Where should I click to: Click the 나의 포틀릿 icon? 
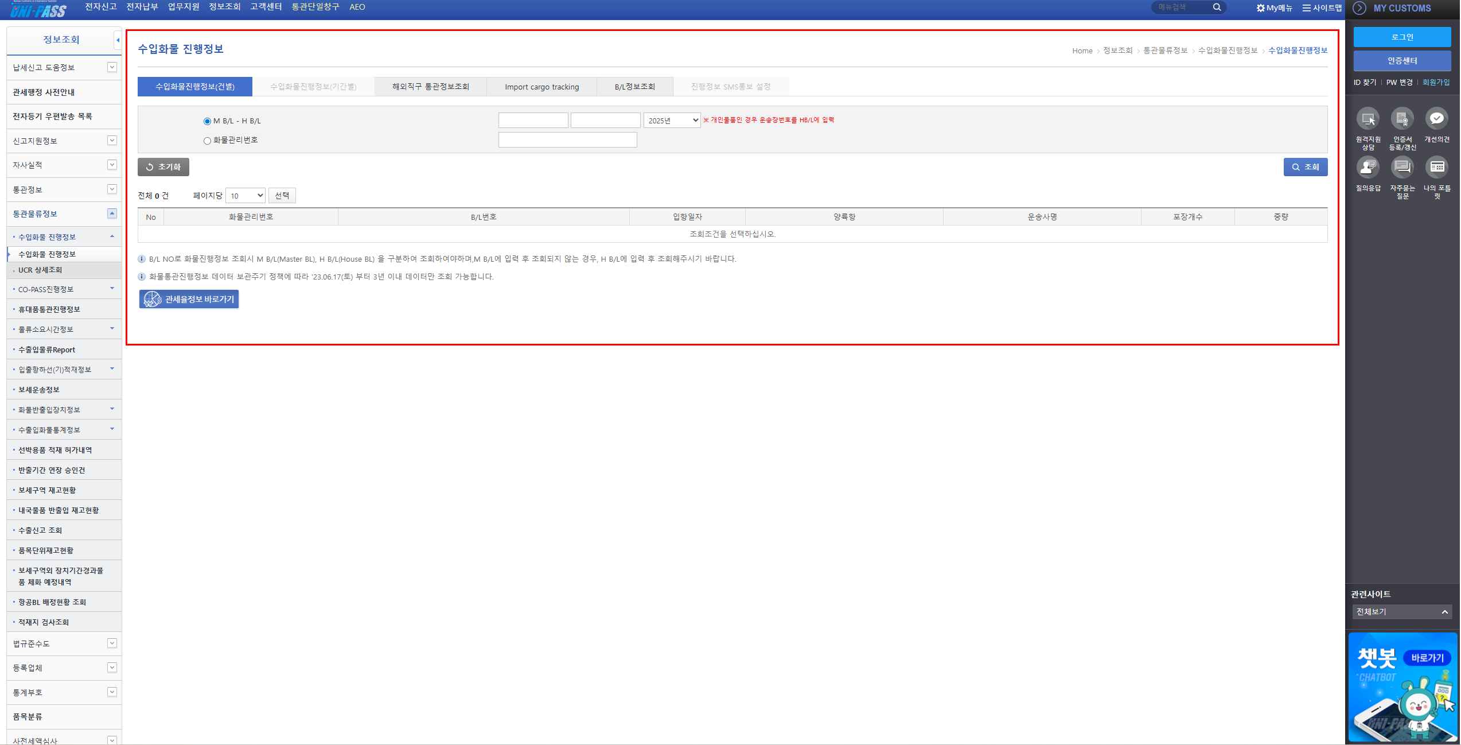click(x=1437, y=168)
